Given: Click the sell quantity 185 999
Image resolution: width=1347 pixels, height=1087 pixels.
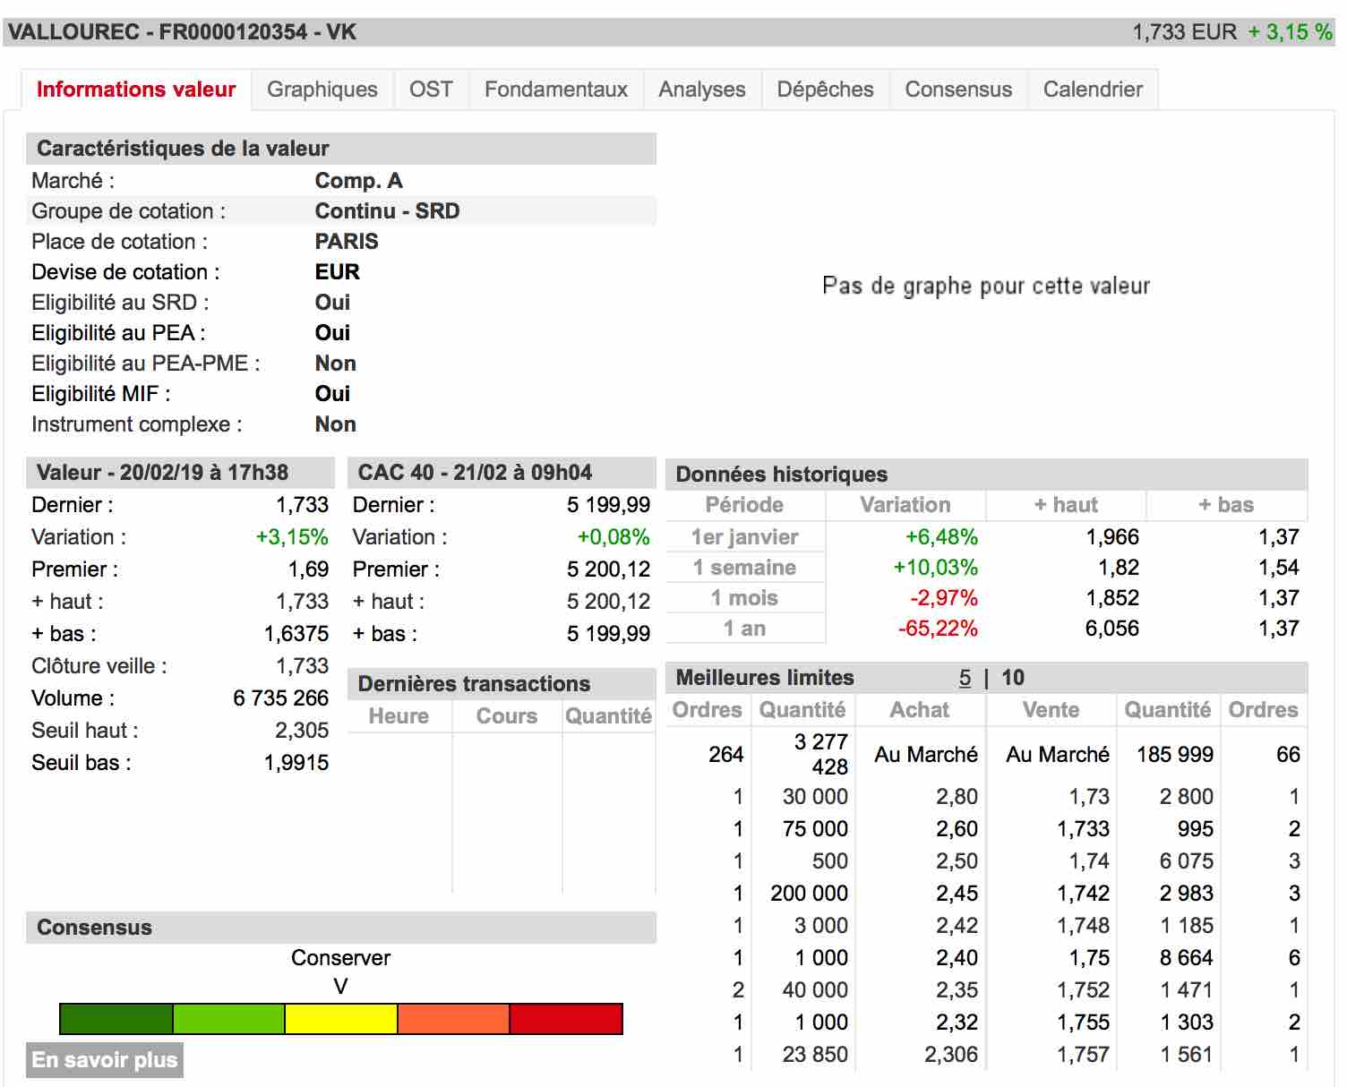Looking at the screenshot, I should click(1175, 755).
